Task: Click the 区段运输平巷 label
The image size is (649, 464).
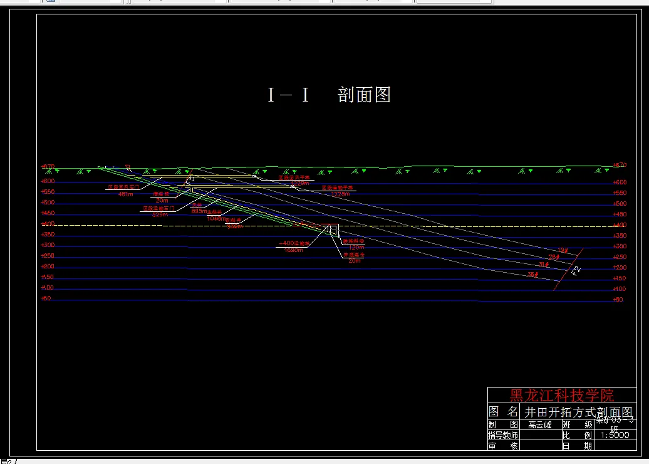Action: [337, 187]
